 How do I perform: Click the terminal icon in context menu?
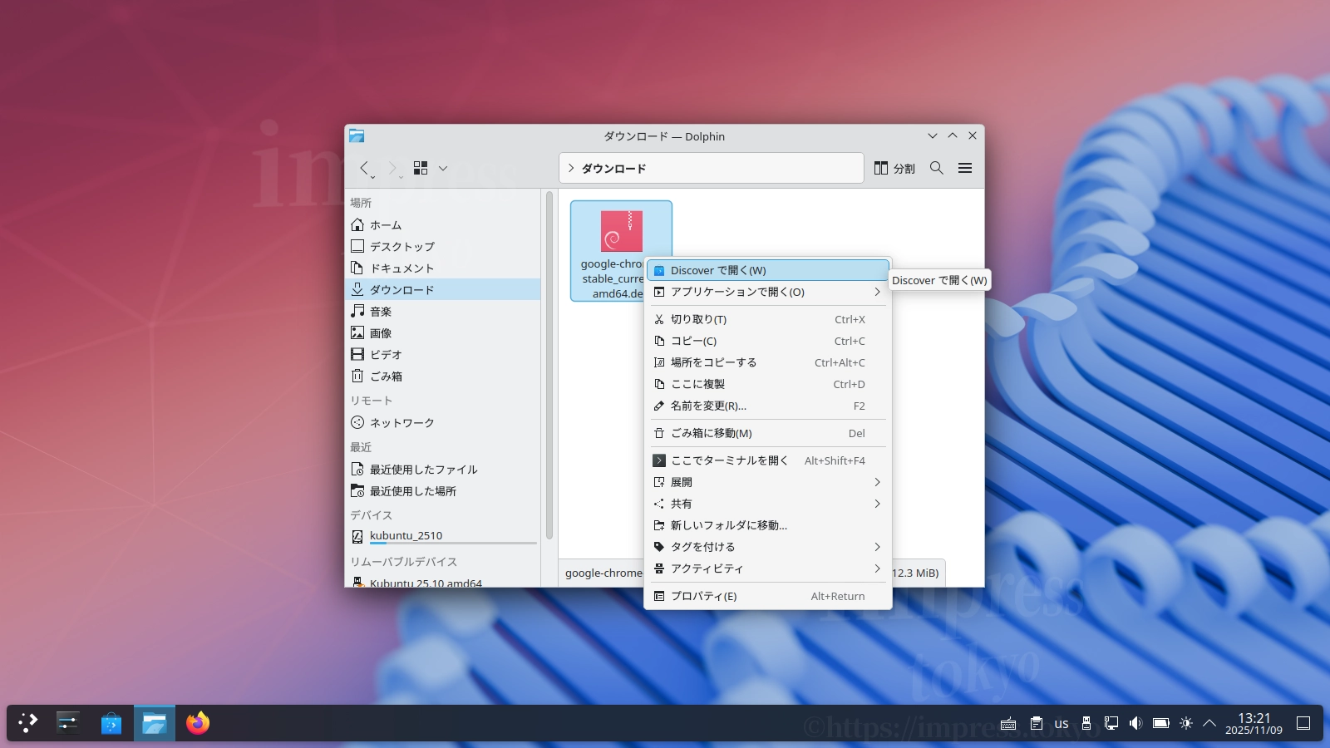point(659,460)
